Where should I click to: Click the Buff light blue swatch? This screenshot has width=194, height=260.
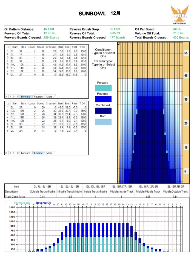(103, 122)
